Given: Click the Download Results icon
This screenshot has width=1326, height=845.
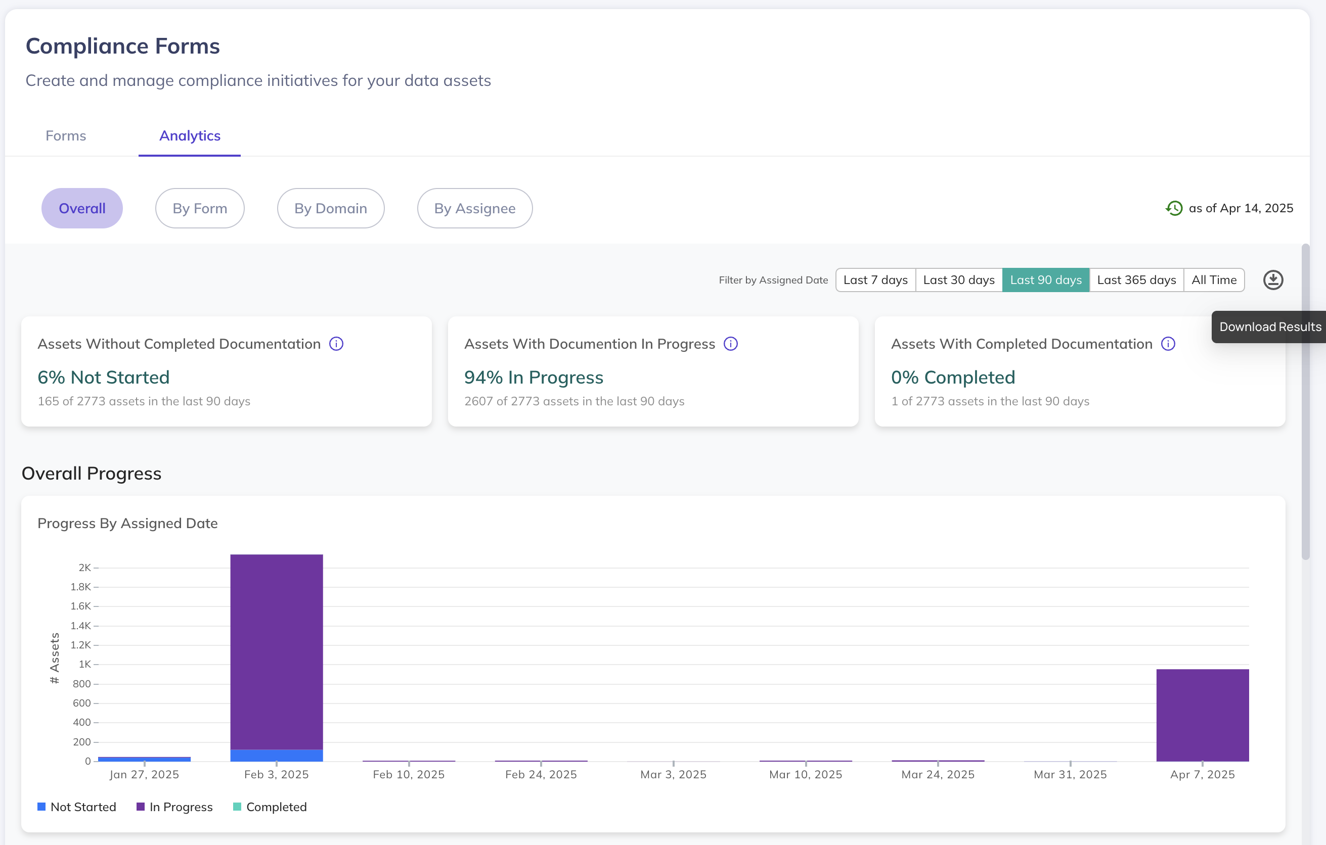Looking at the screenshot, I should pyautogui.click(x=1272, y=280).
